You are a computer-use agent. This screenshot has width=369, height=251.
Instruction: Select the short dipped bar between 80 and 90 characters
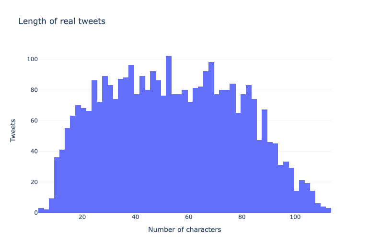pos(259,176)
